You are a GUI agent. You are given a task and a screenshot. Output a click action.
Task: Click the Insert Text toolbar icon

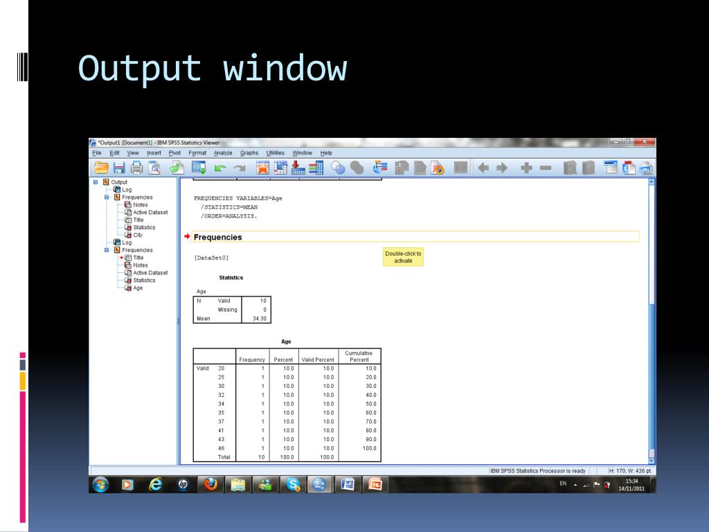647,168
